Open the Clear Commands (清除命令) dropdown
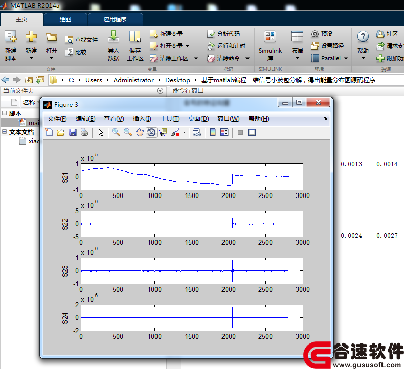 coord(248,58)
